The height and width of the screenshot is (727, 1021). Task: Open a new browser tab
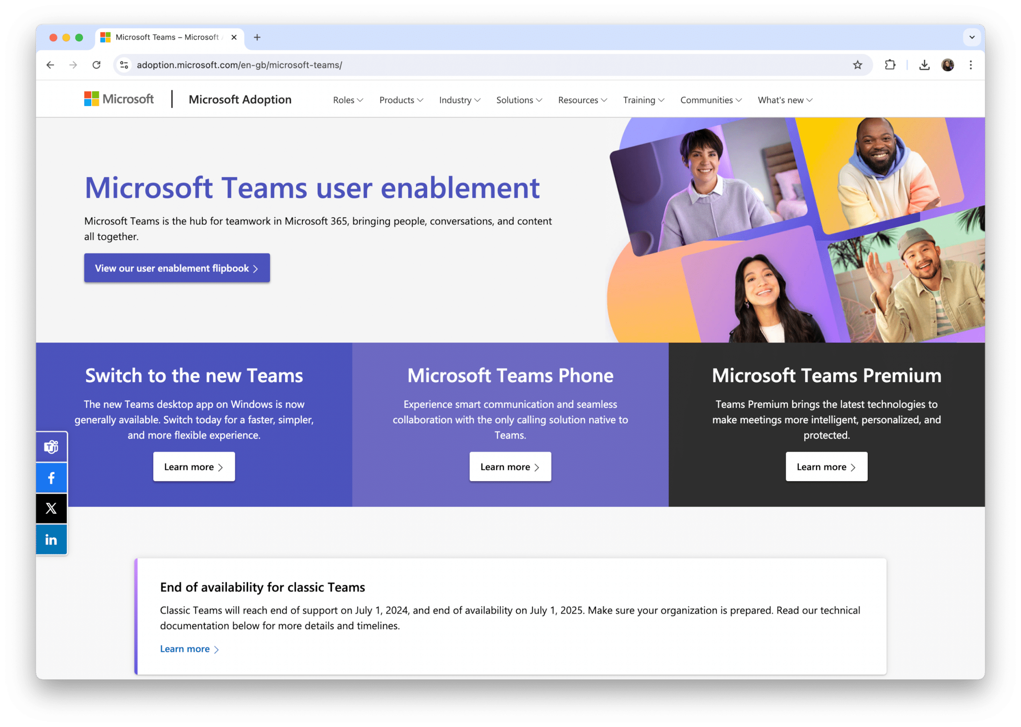(257, 37)
